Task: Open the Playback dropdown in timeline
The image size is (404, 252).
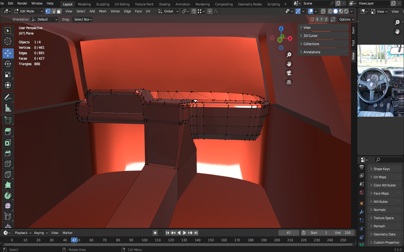Action: 22,233
